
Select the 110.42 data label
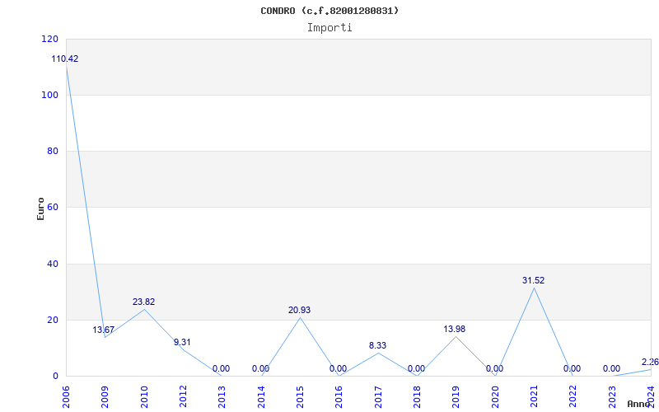pos(65,59)
